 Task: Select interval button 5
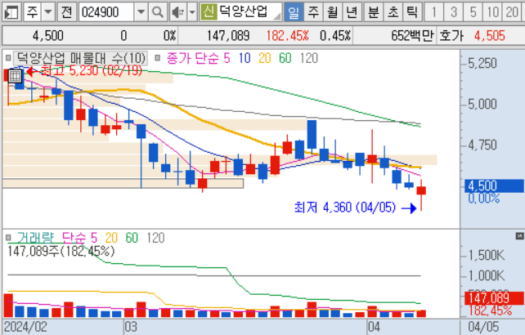click(473, 12)
